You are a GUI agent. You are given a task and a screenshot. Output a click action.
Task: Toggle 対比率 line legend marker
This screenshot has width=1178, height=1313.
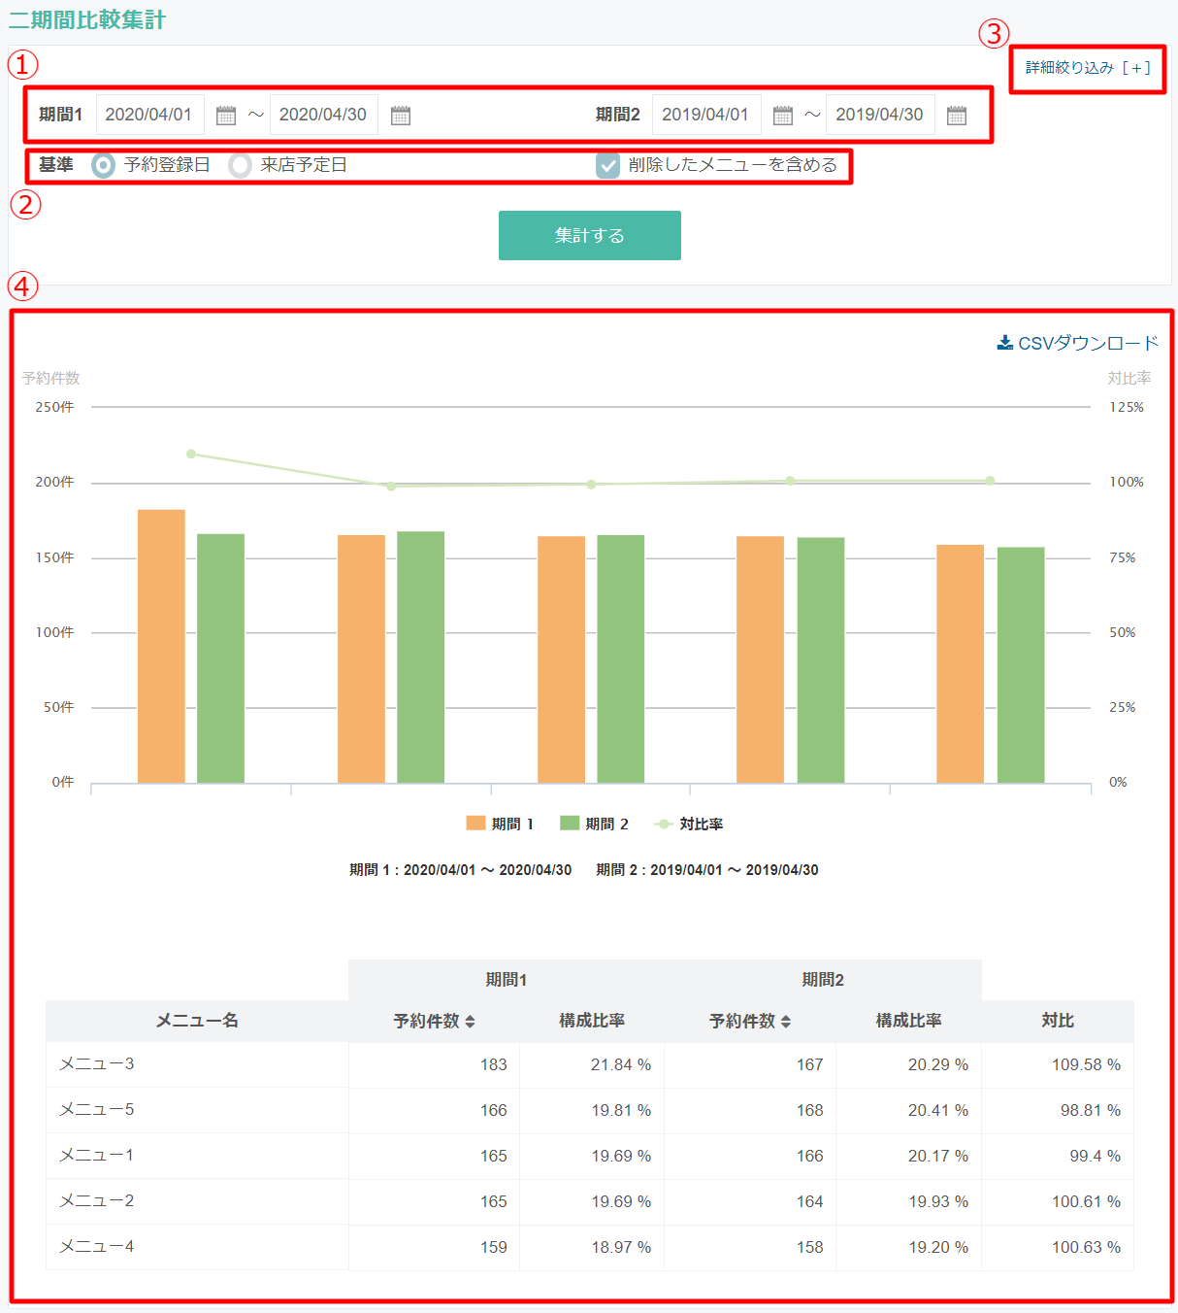pyautogui.click(x=664, y=824)
